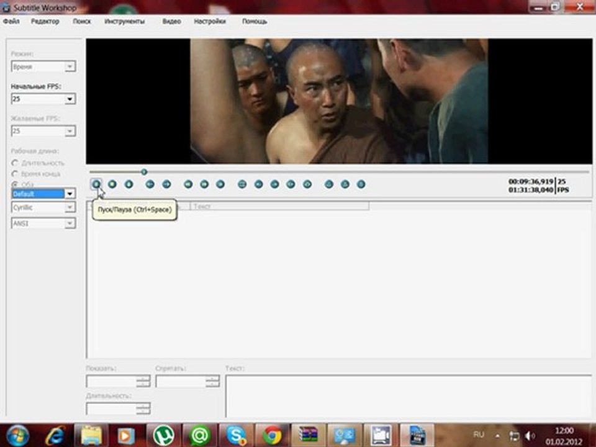Open the Видео menu
The height and width of the screenshot is (447, 596).
tap(171, 21)
